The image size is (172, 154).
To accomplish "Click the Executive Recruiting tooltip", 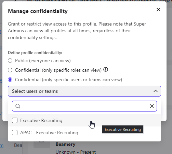I will [x=123, y=130].
